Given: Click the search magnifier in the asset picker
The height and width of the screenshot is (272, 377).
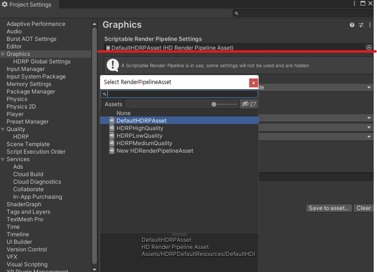Looking at the screenshot, I should [104, 94].
